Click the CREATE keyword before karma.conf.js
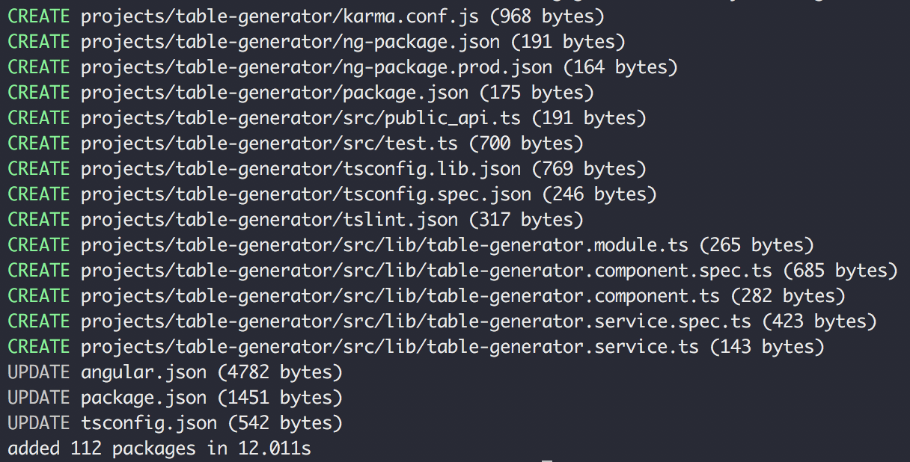The image size is (910, 462). 39,16
